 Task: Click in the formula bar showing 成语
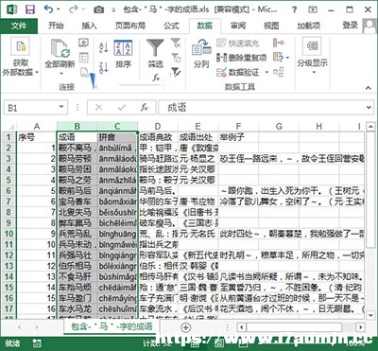[x=266, y=108]
